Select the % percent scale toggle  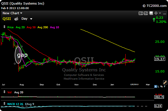[x=161, y=86]
